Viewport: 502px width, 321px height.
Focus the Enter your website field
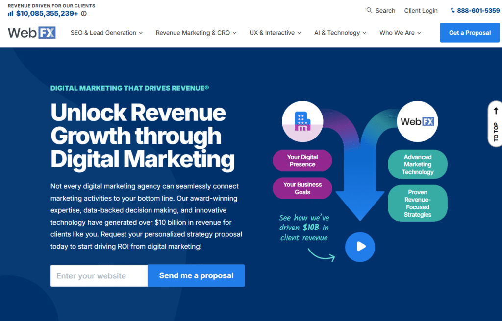[99, 275]
